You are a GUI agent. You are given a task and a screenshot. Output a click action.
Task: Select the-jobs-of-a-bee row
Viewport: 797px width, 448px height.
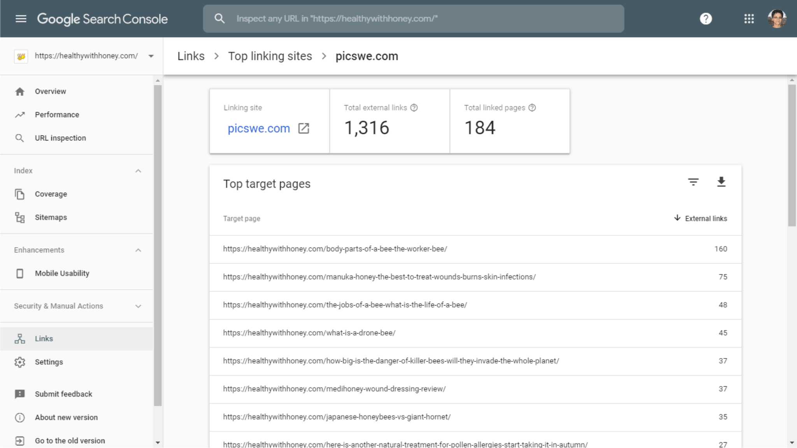click(x=475, y=305)
